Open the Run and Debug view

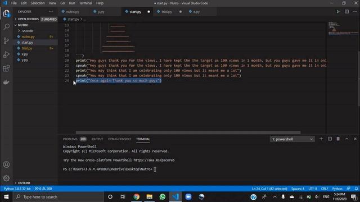[6, 54]
